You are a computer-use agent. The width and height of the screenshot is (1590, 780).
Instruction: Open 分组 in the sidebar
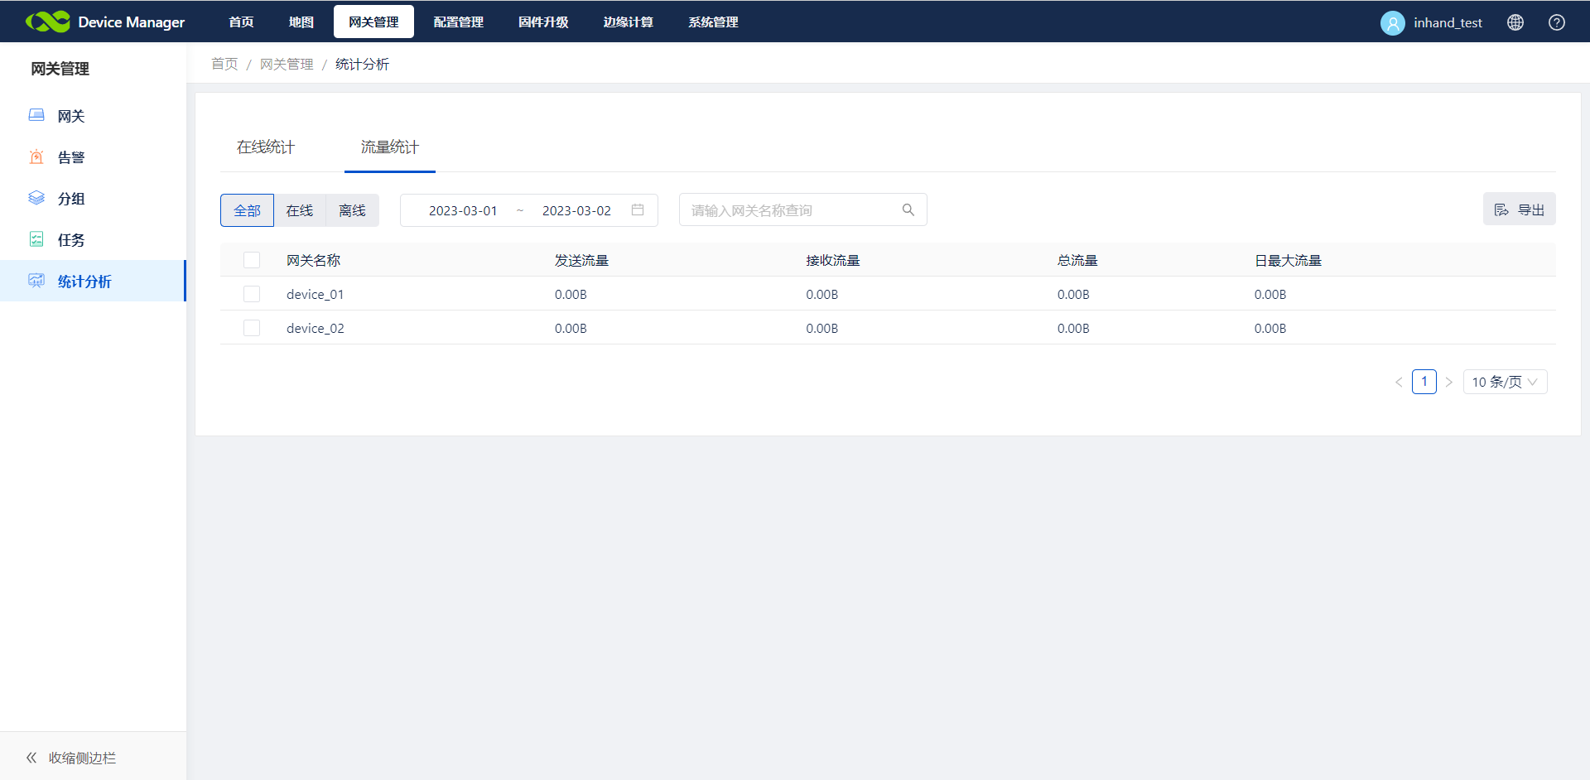click(93, 199)
